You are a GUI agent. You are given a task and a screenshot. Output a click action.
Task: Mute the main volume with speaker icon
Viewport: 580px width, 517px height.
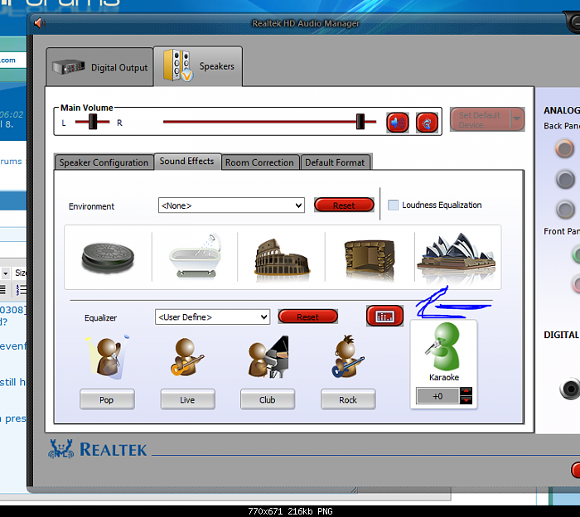tap(398, 123)
